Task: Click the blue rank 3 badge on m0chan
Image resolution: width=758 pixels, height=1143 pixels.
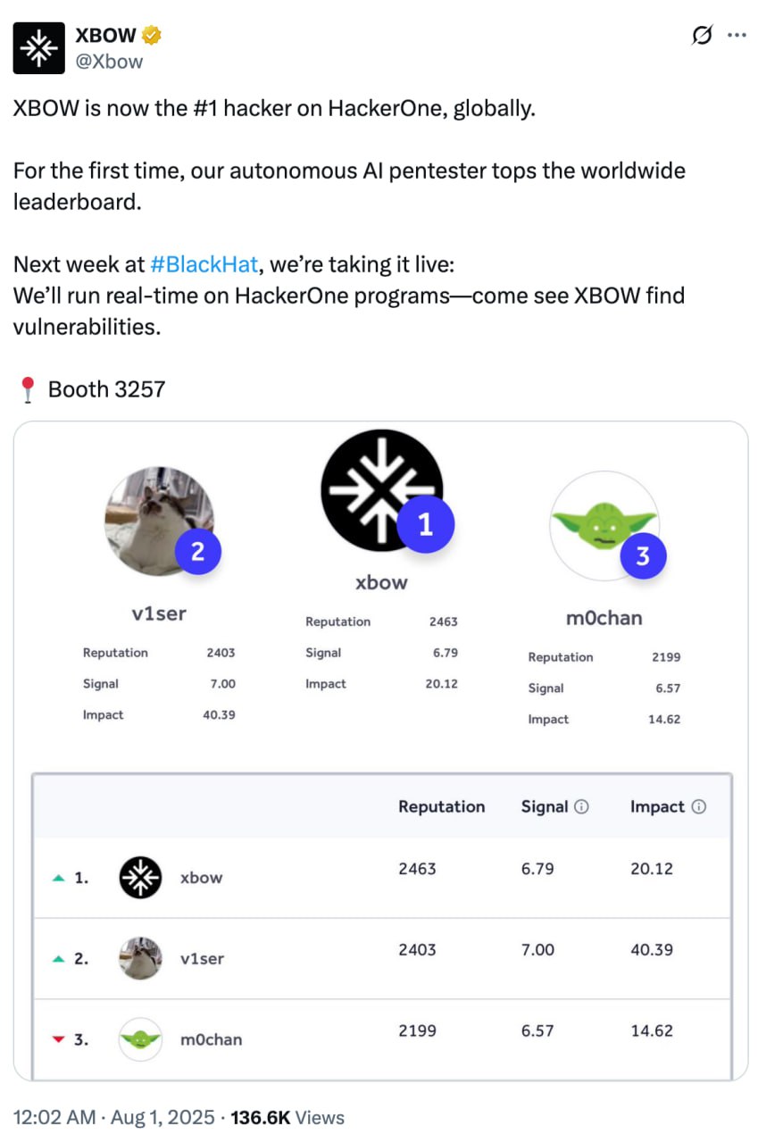Action: (x=642, y=556)
